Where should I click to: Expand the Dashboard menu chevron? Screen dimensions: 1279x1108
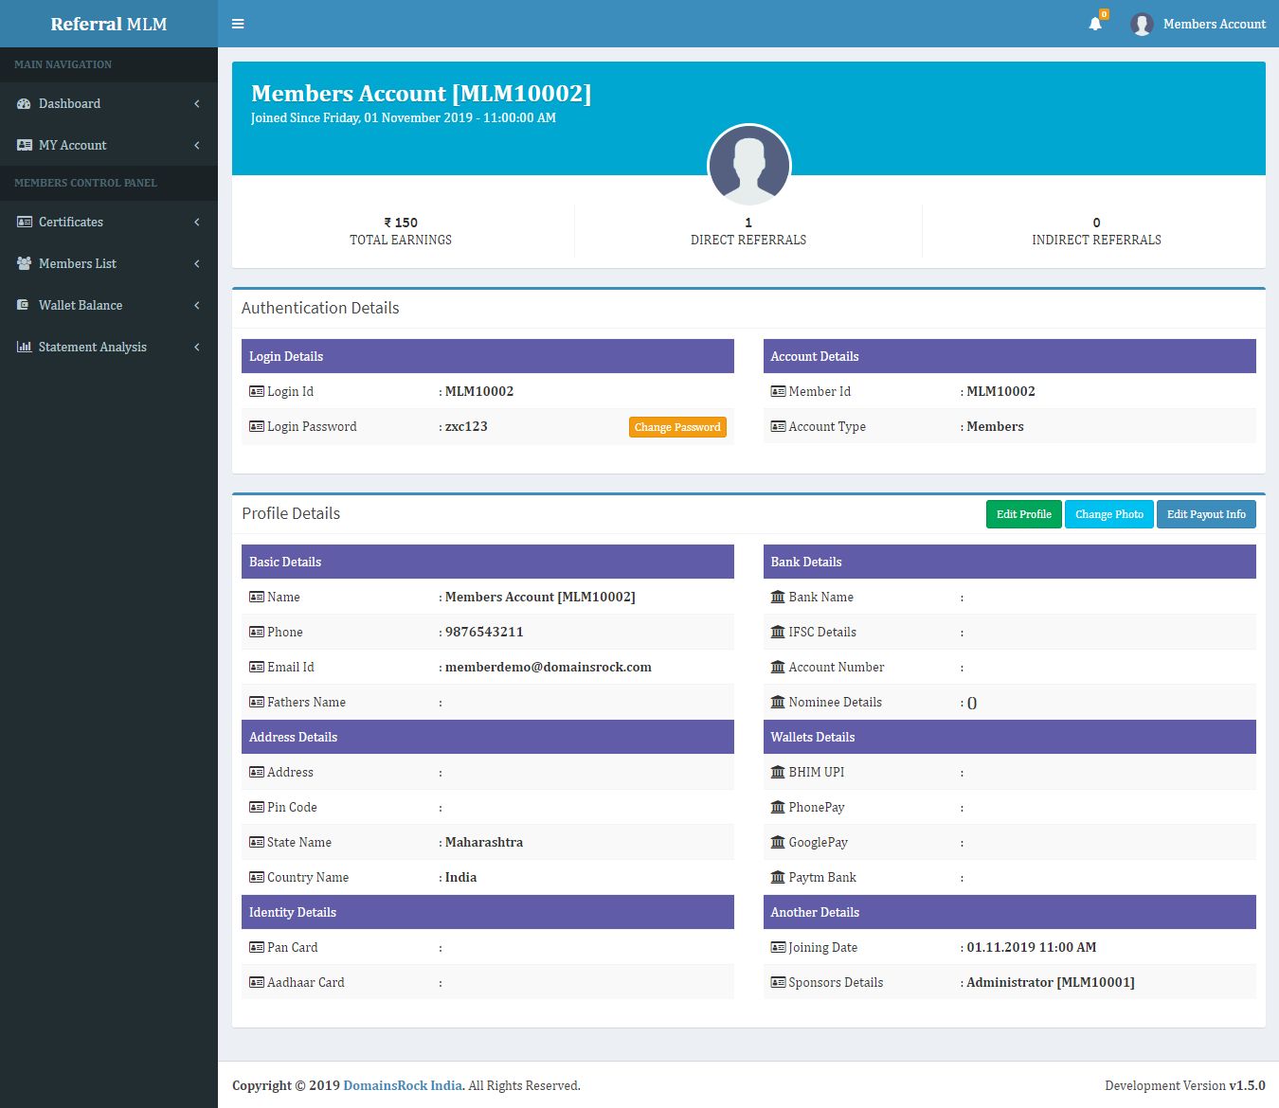click(x=197, y=103)
